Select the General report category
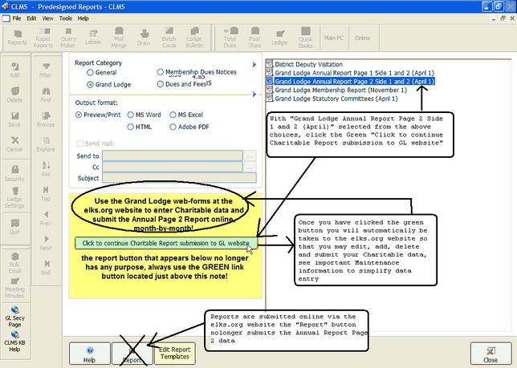This screenshot has width=517, height=368. [x=89, y=72]
